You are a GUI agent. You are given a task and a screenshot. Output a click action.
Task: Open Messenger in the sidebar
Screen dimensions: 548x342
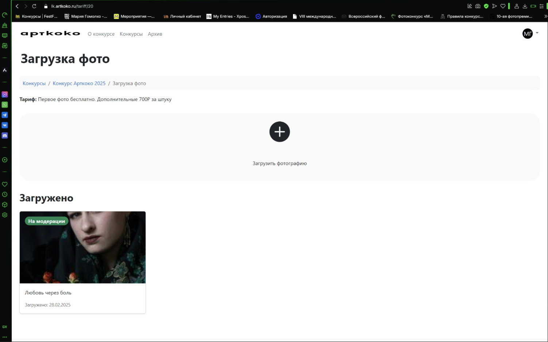click(x=5, y=94)
